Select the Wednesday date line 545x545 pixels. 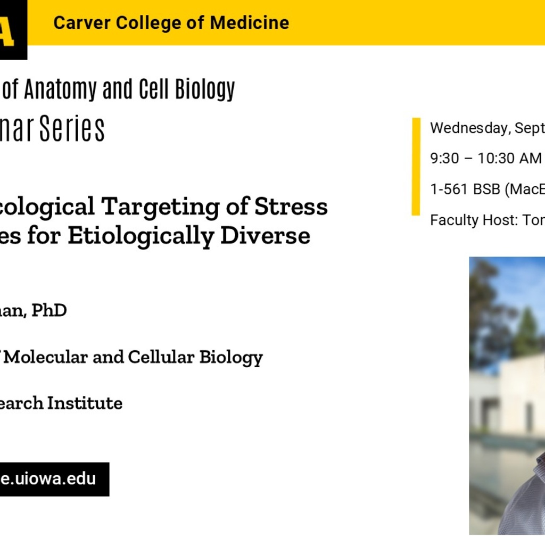click(488, 128)
